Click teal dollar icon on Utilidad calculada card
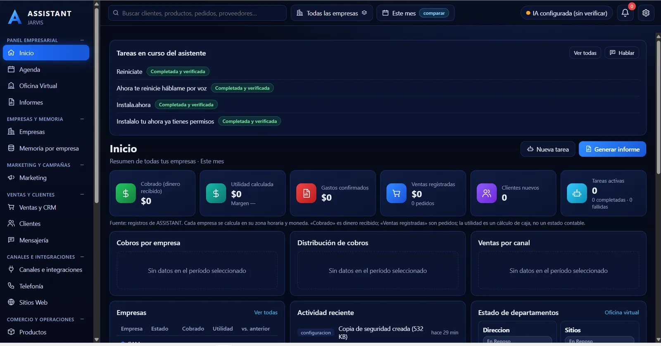Screen dimensions: 661x346 216,193
